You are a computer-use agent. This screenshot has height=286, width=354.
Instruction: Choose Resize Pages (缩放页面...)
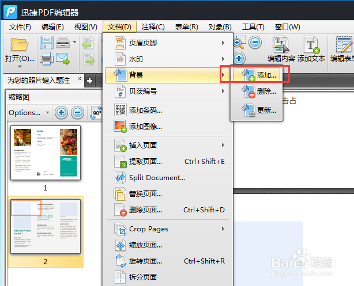(168, 245)
